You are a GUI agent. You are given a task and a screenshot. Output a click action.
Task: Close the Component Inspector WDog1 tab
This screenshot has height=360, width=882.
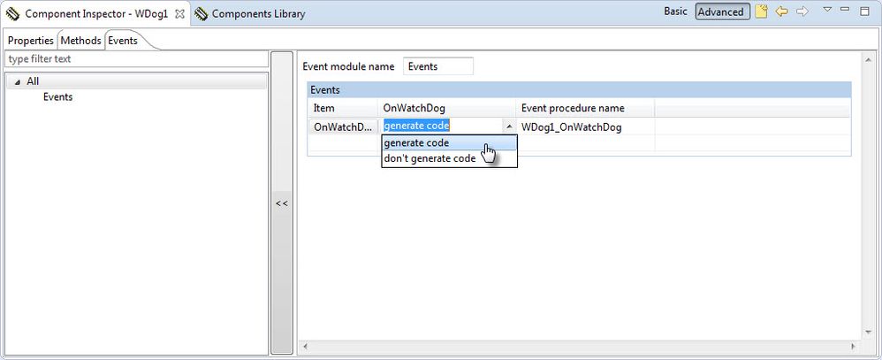[180, 14]
